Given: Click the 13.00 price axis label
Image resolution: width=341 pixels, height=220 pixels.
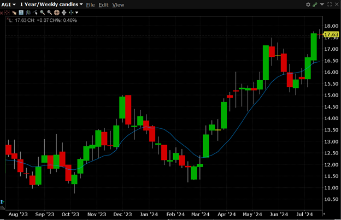Looking at the screenshot, I should tap(331, 141).
